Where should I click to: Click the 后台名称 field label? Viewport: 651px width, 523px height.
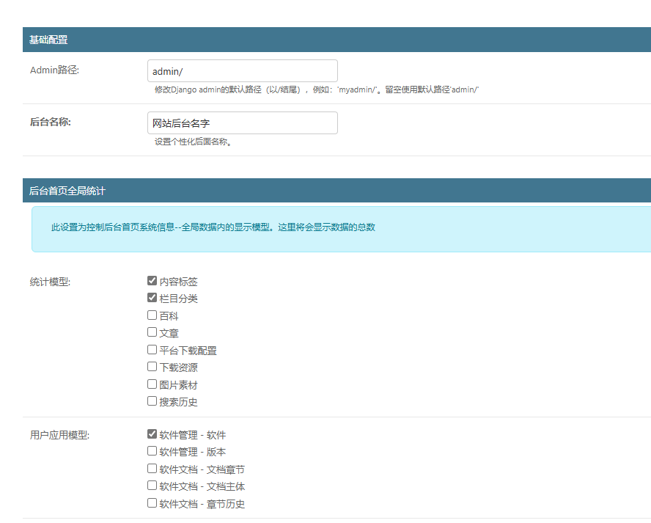pos(50,122)
